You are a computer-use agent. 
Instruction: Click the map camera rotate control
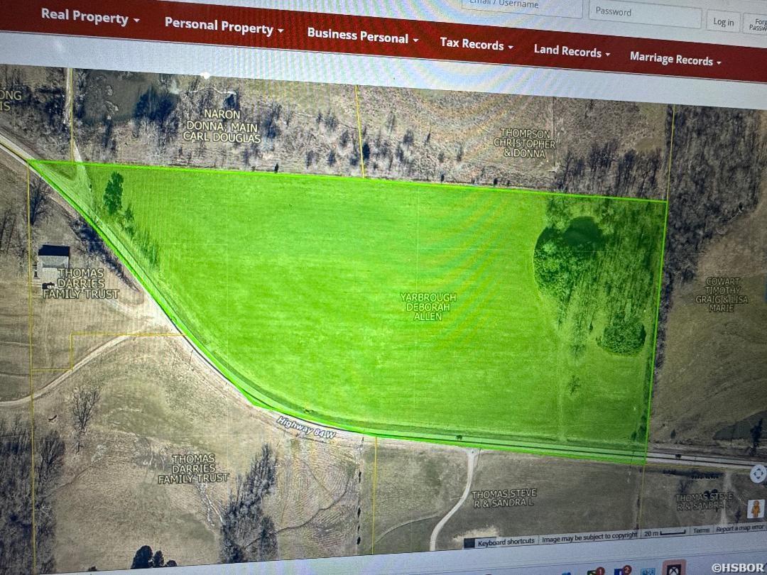click(x=758, y=473)
